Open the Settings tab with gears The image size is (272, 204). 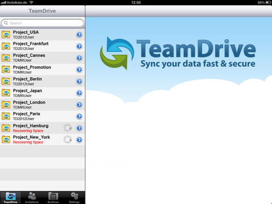click(74, 198)
